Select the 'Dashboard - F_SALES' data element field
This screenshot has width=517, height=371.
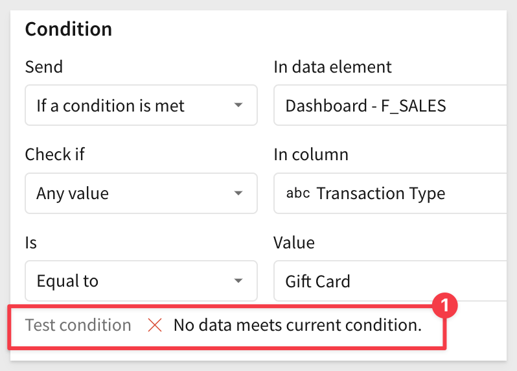[390, 105]
